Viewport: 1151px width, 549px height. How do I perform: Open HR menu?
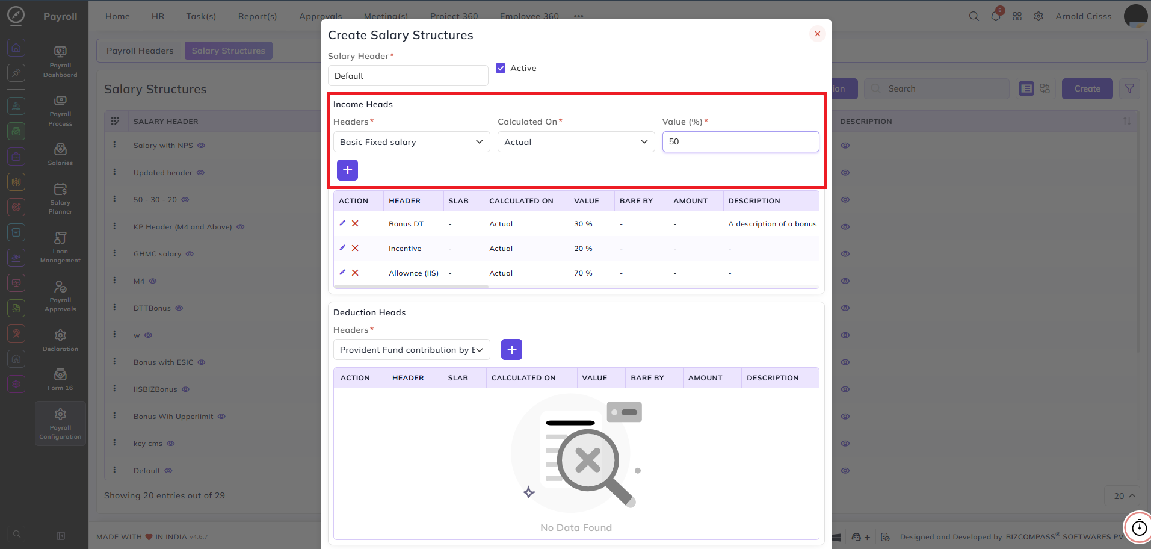(158, 16)
